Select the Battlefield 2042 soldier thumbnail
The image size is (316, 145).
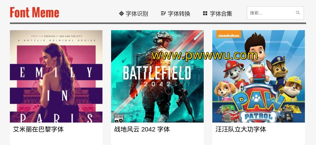click(157, 76)
